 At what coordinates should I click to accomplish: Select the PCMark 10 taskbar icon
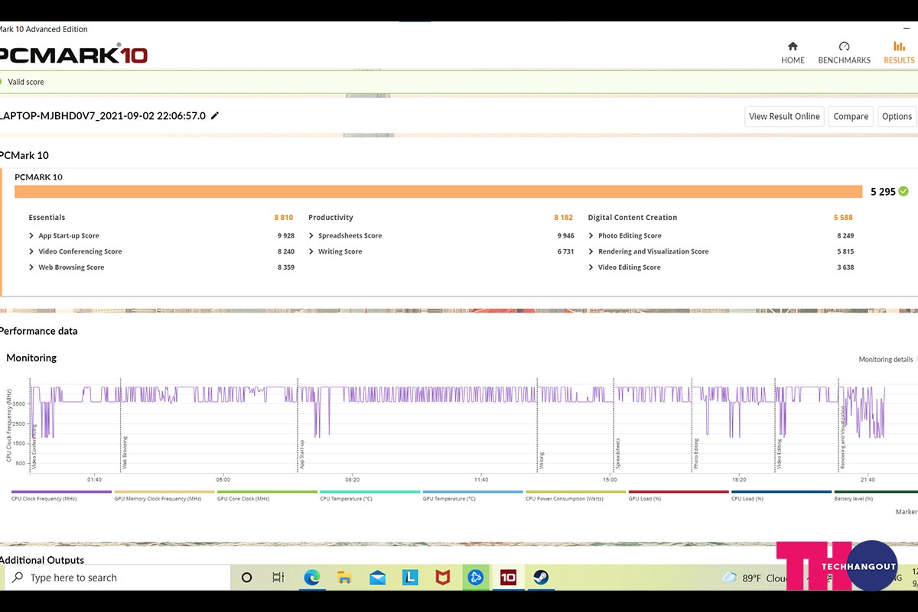pos(508,578)
